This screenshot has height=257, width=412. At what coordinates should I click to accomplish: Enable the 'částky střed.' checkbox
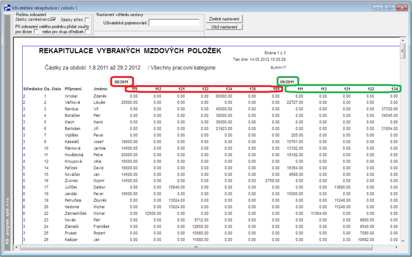[87, 20]
